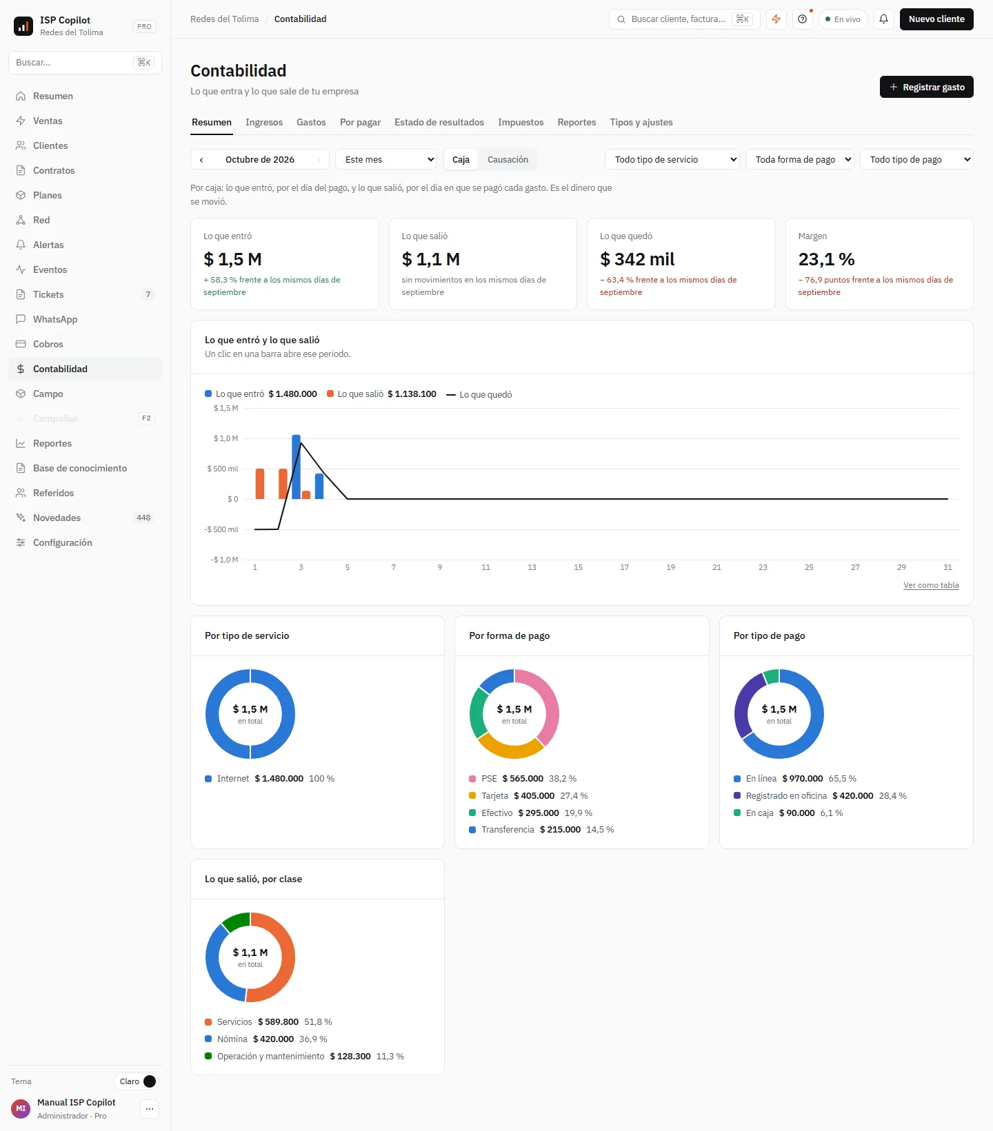Open Clientes section in sidebar
993x1131 pixels.
pyautogui.click(x=86, y=145)
